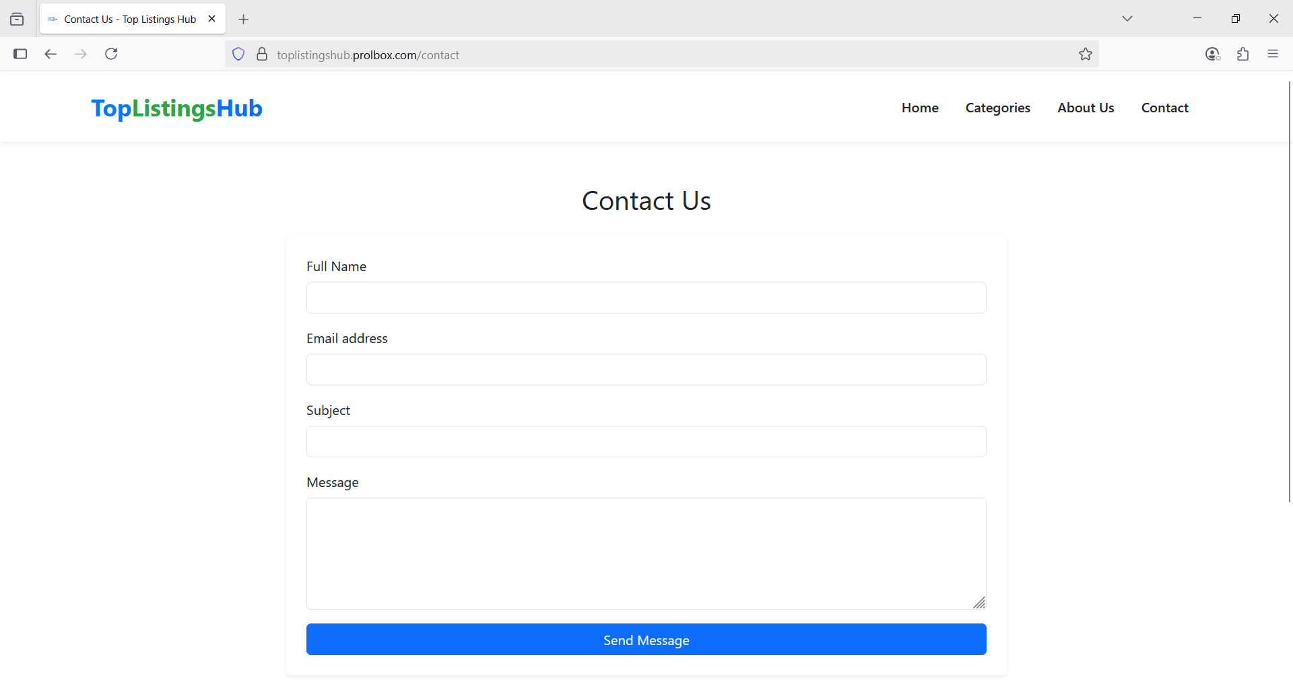
Task: Expand the list all tabs dropdown
Action: (1127, 19)
